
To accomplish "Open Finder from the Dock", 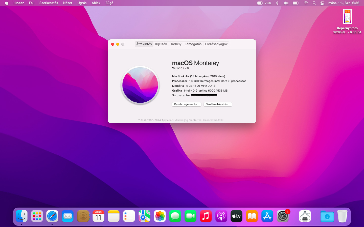I will tap(21, 216).
